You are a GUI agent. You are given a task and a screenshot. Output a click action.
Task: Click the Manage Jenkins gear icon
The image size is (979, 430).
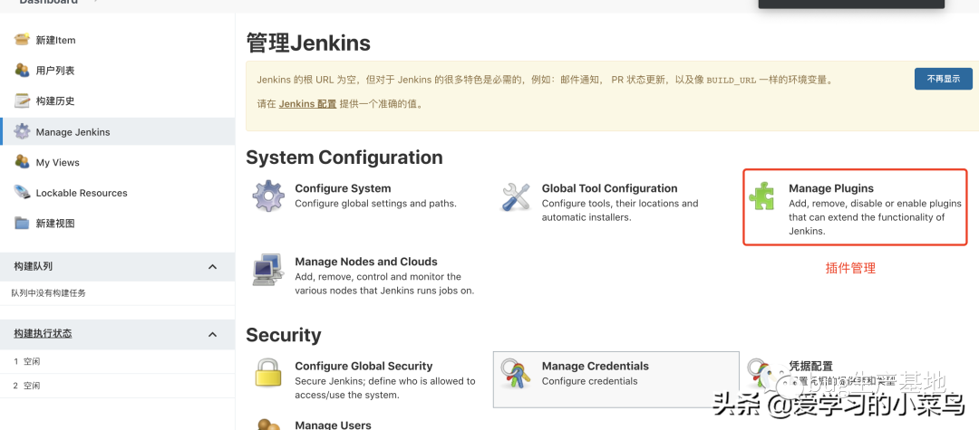(x=22, y=131)
